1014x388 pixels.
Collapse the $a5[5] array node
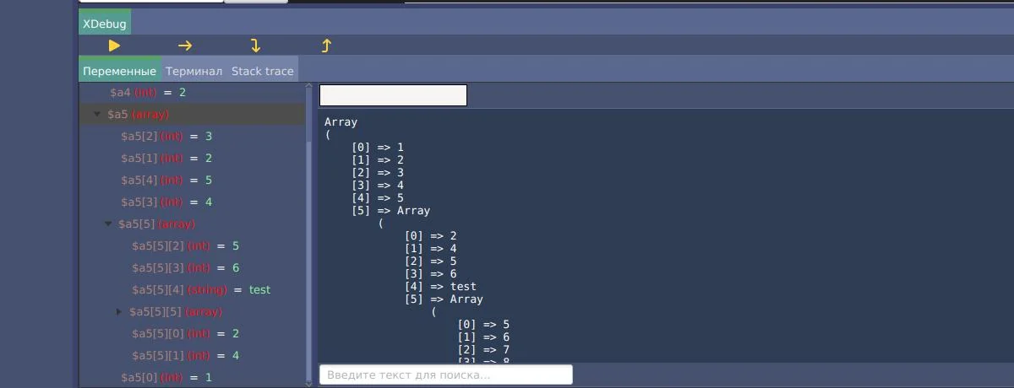[x=108, y=224]
